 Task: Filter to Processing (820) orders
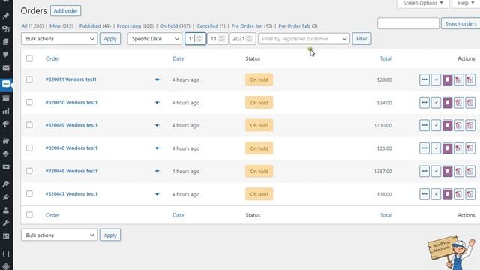[135, 26]
